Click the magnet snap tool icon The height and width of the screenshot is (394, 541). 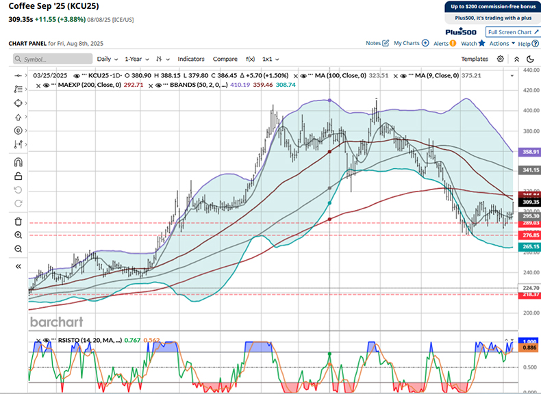coord(18,162)
